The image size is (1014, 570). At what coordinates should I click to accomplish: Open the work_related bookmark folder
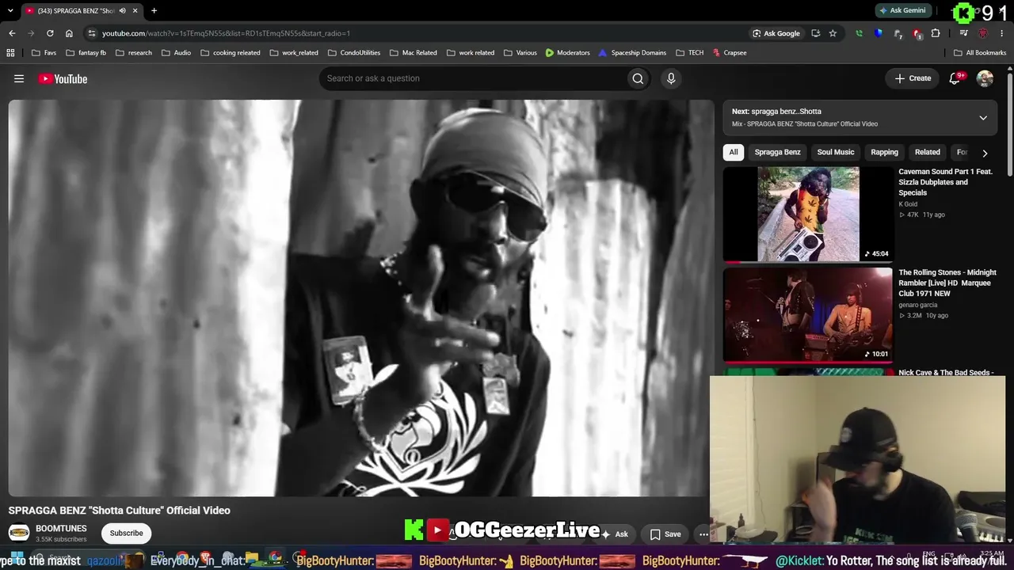(294, 53)
